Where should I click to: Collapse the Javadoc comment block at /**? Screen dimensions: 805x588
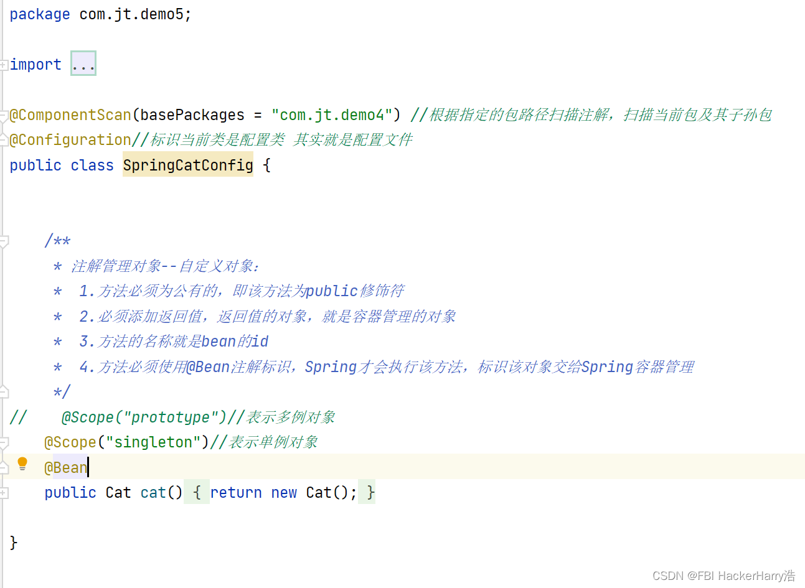[x=4, y=241]
